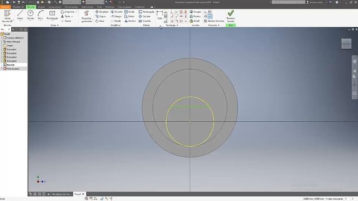The width and height of the screenshot is (358, 201).
Task: Activate the Texto tool
Action: click(65, 16)
